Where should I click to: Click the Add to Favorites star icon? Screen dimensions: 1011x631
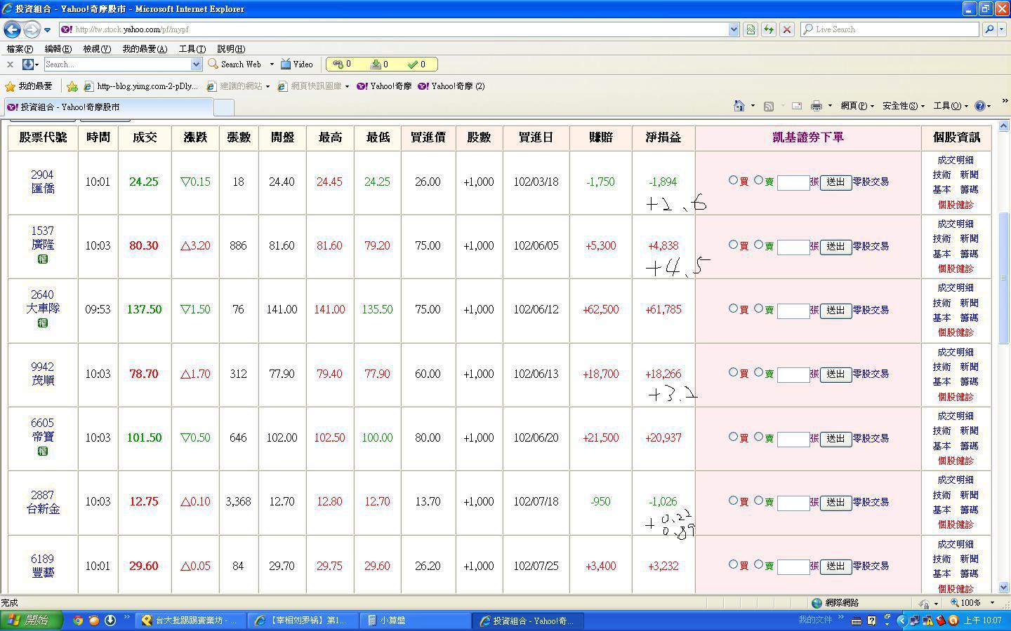point(72,86)
